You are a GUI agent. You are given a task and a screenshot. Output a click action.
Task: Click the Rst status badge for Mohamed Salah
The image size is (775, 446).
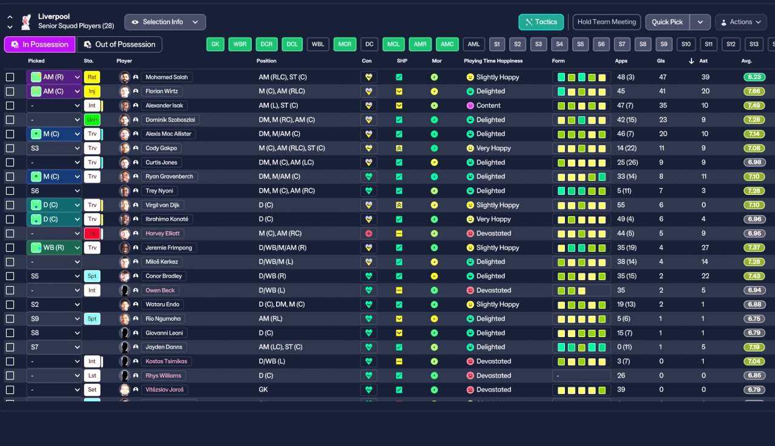(92, 77)
